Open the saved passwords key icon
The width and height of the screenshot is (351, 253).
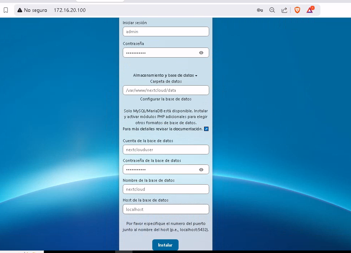(x=260, y=10)
